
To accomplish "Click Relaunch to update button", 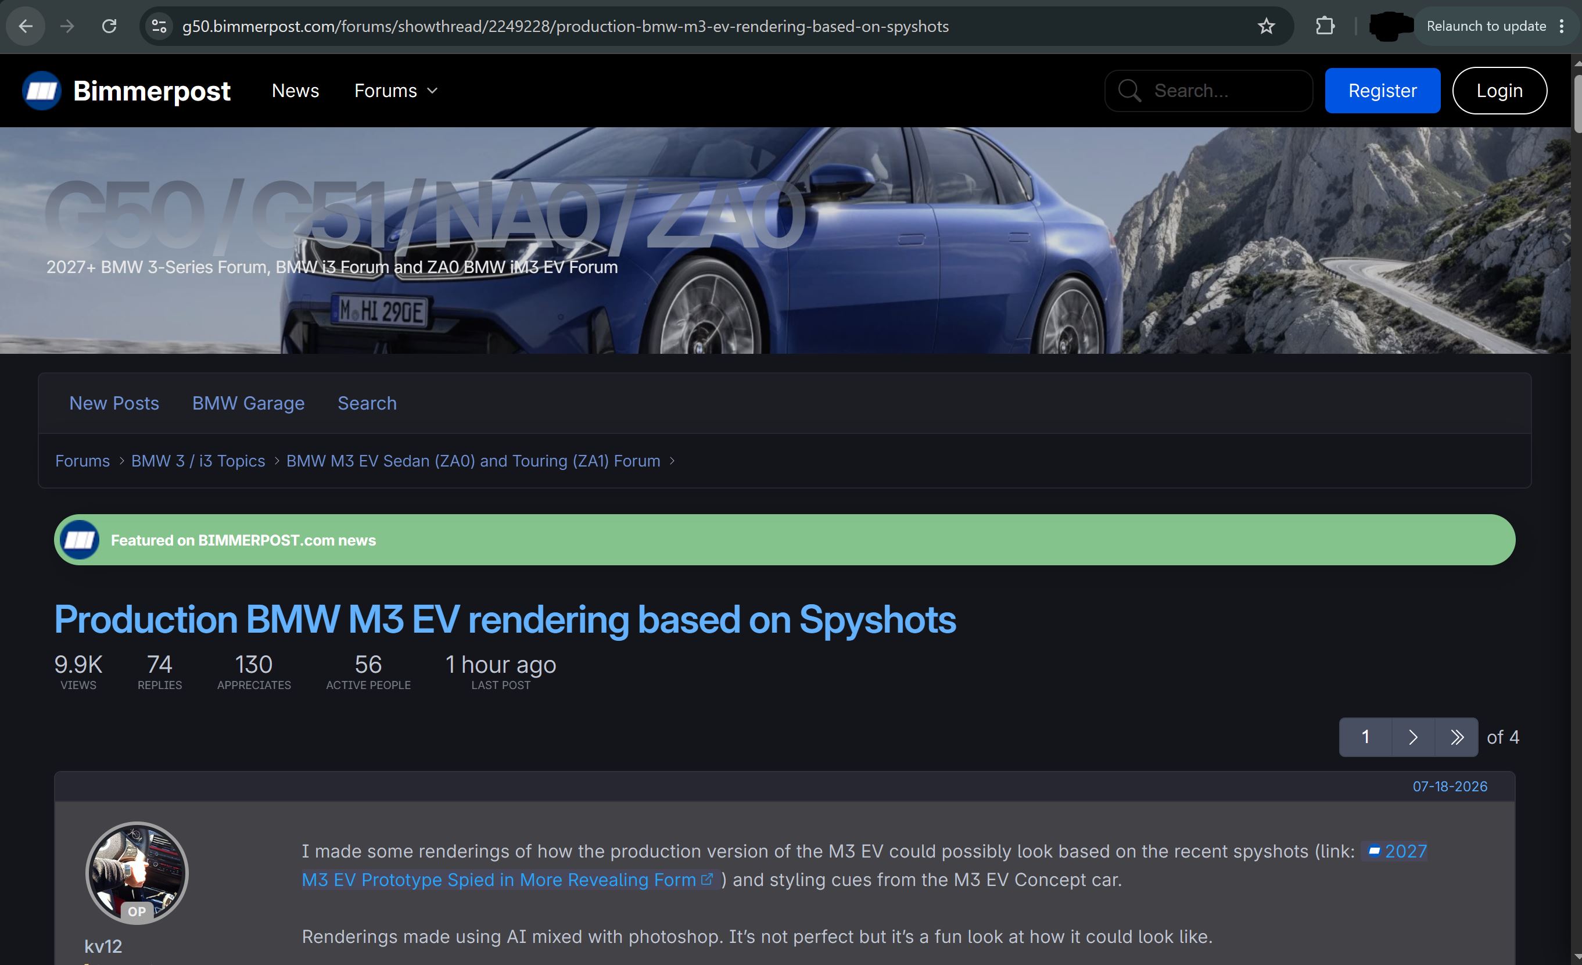I will pos(1486,26).
